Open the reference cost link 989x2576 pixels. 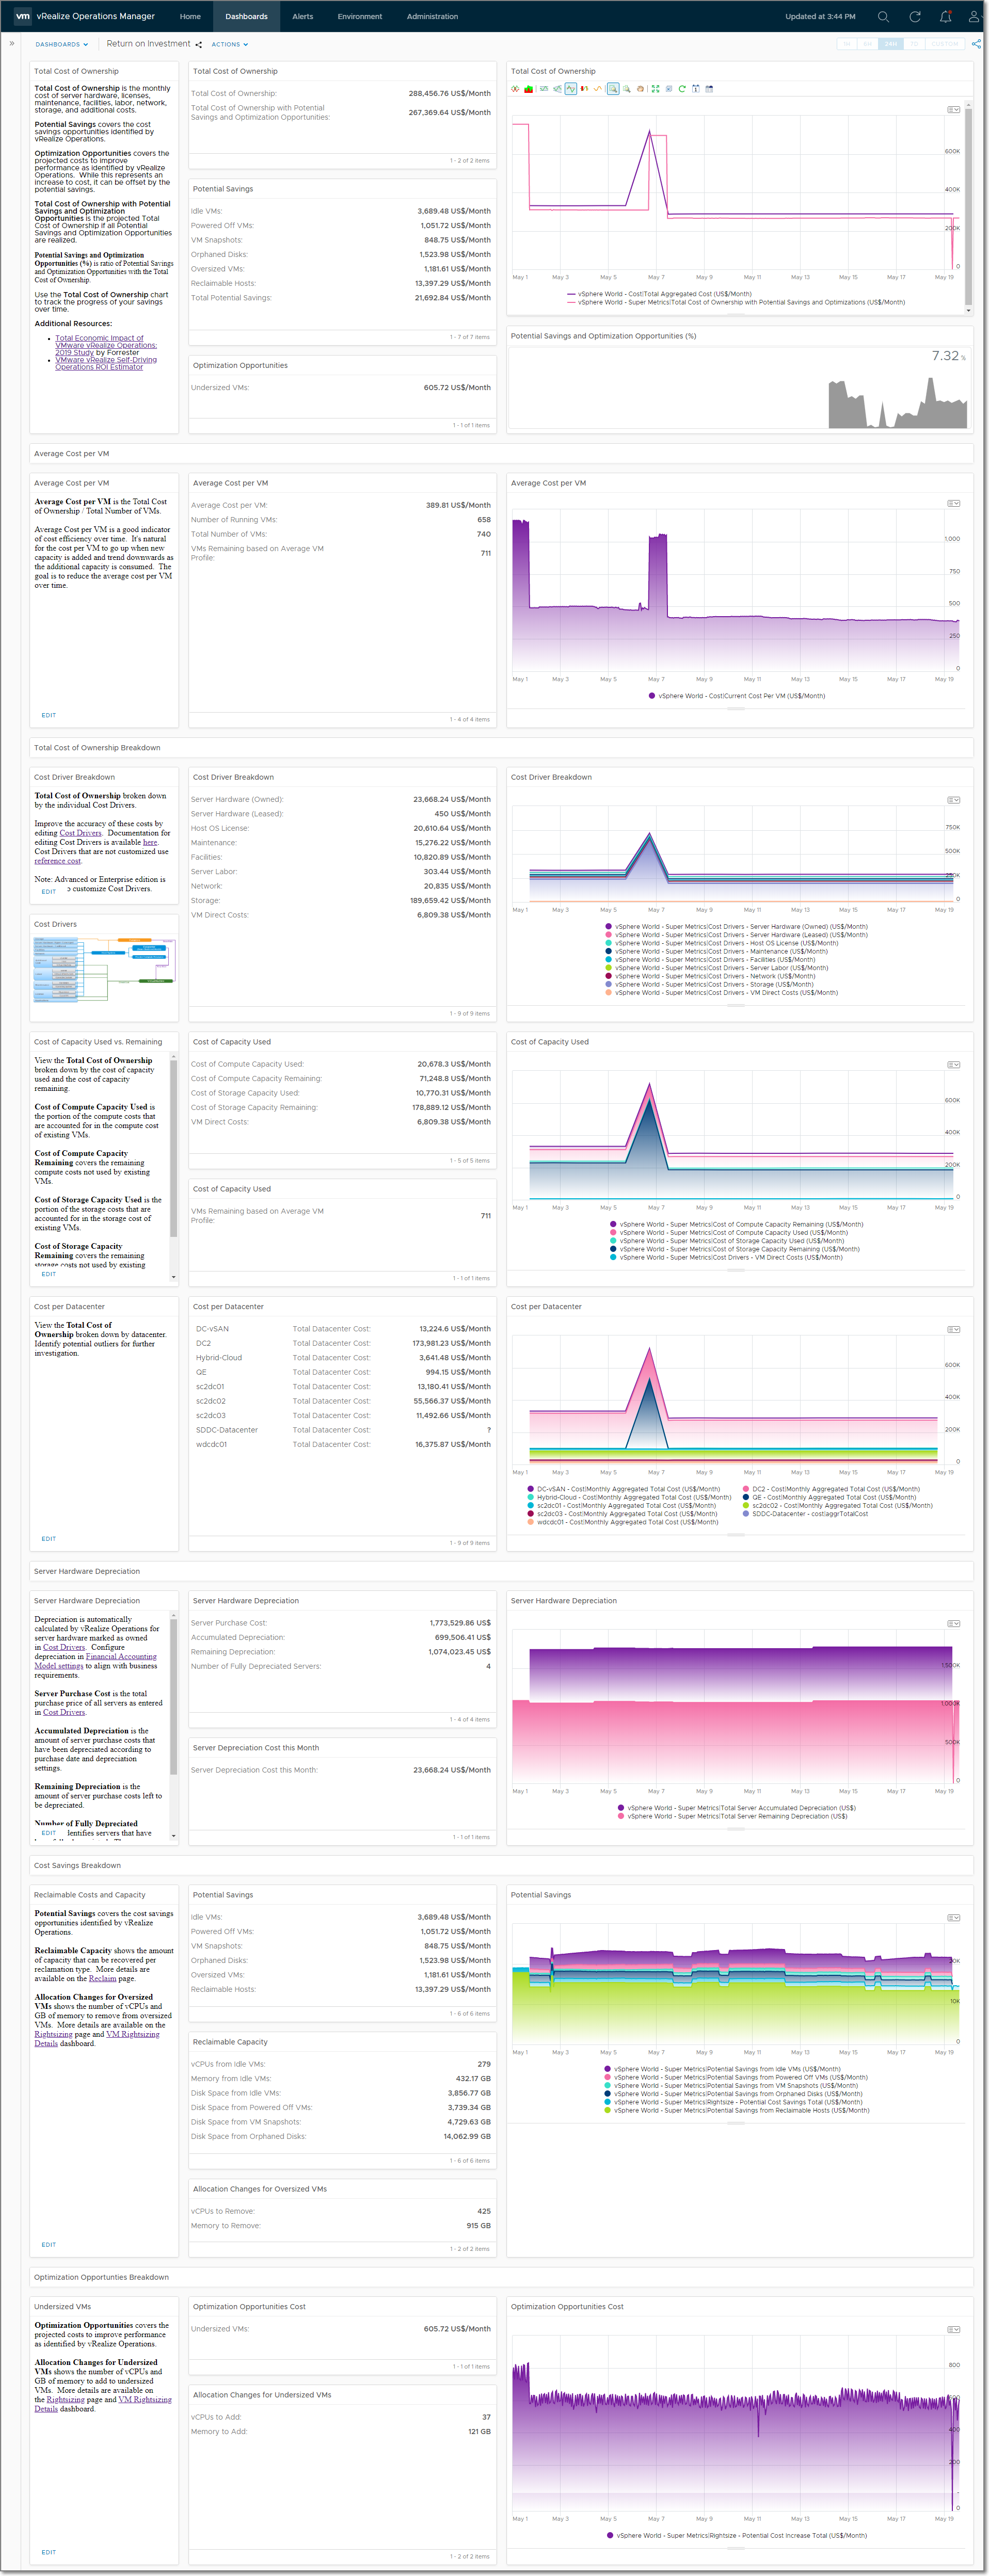[x=58, y=861]
